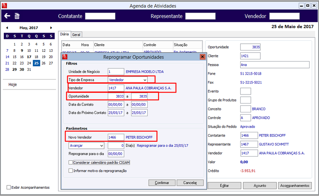
Task: Switch to the Diária tab
Action: point(65,34)
